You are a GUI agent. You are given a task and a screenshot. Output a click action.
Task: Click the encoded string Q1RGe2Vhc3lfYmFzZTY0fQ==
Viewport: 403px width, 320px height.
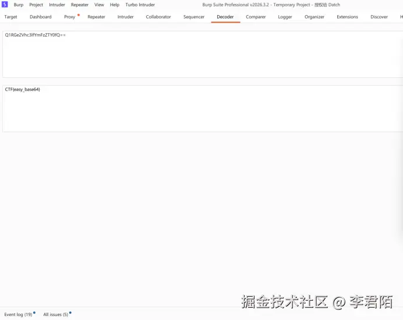tap(35, 35)
